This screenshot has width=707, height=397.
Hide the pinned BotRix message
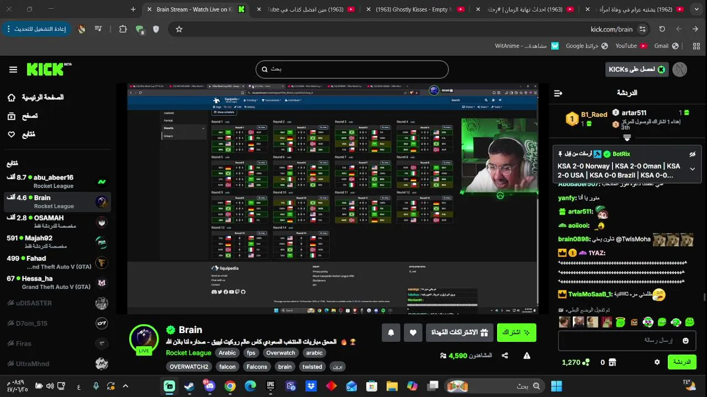(x=693, y=154)
